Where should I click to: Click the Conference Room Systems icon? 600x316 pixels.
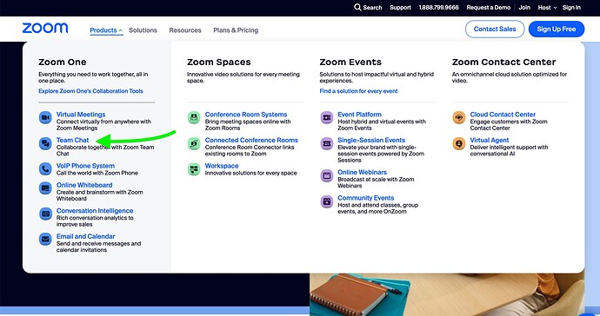click(194, 117)
